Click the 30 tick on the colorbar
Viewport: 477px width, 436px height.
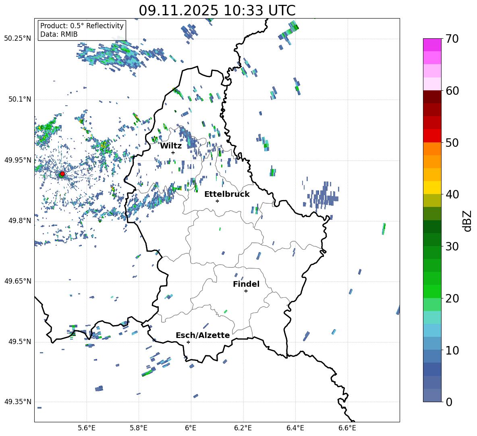pos(452,246)
